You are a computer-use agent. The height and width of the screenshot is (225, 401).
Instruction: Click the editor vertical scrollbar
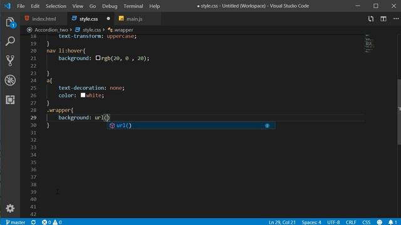(x=399, y=112)
